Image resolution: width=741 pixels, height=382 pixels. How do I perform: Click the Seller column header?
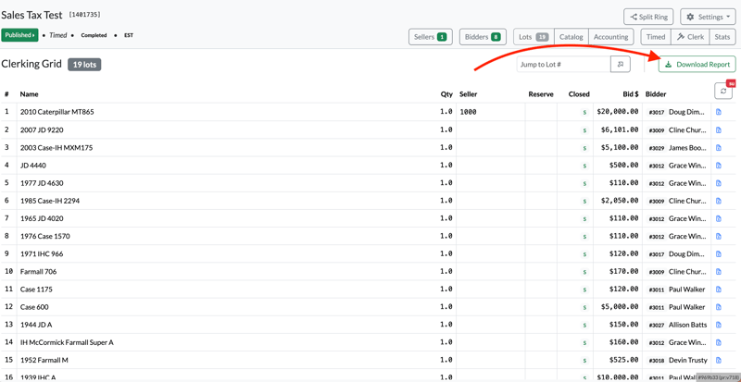[x=469, y=94]
